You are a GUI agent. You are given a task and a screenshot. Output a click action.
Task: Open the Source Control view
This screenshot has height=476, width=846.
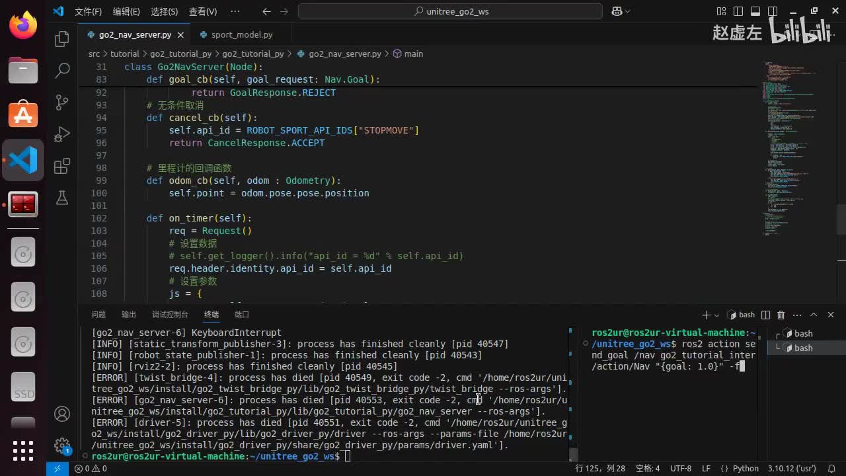click(x=62, y=102)
